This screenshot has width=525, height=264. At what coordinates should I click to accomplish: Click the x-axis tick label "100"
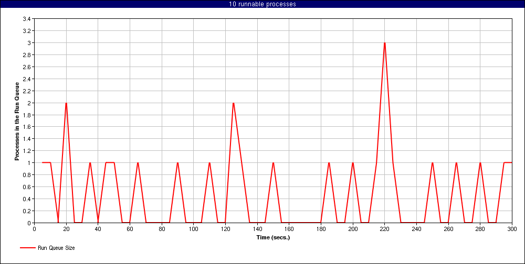click(x=194, y=229)
